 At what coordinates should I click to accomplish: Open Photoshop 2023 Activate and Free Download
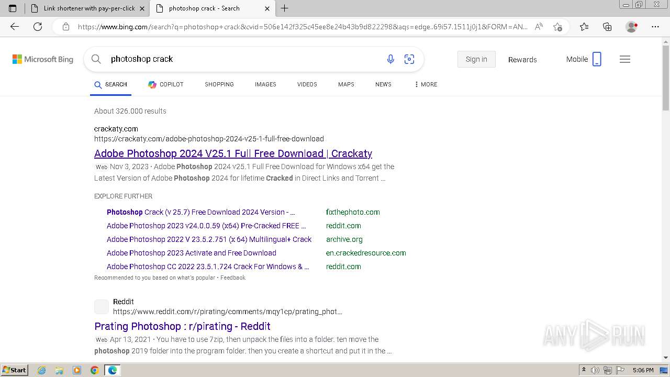pos(192,253)
